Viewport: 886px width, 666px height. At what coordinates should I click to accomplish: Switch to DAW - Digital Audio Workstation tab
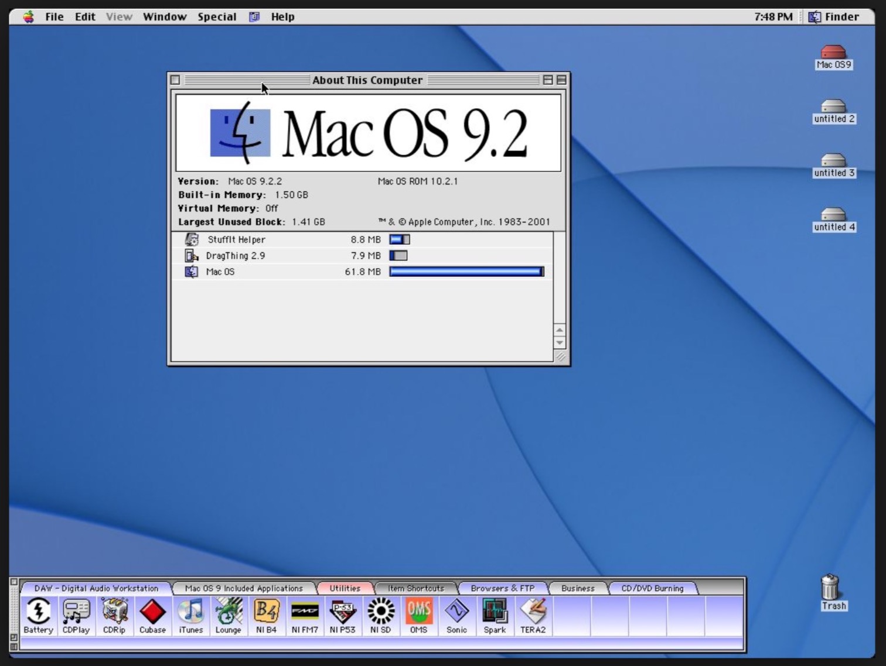[96, 588]
